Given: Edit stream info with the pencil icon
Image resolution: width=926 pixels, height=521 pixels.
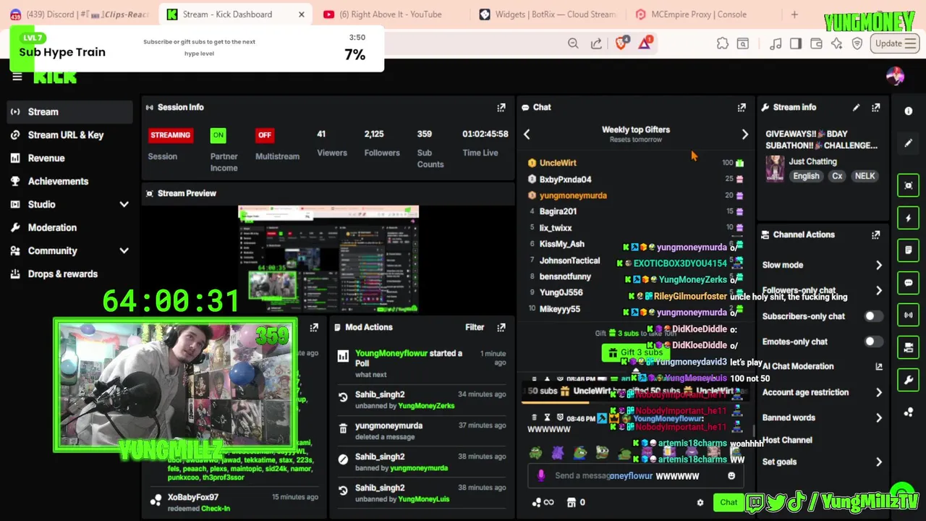Looking at the screenshot, I should click(856, 107).
